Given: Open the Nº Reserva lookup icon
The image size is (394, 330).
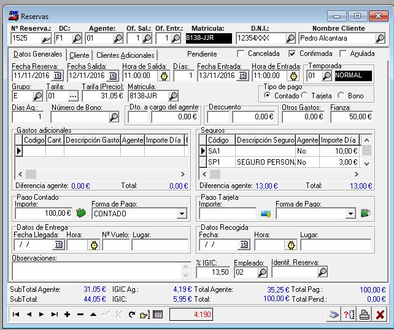Looking at the screenshot, I should 46,39.
